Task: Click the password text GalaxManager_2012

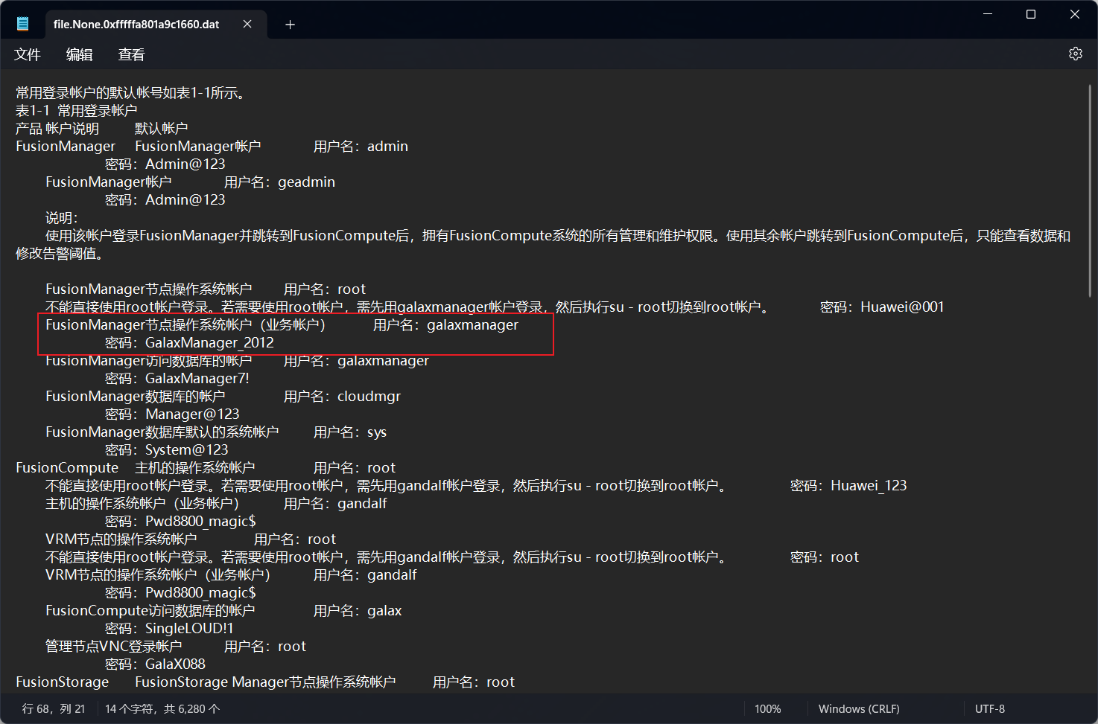Action: [209, 343]
